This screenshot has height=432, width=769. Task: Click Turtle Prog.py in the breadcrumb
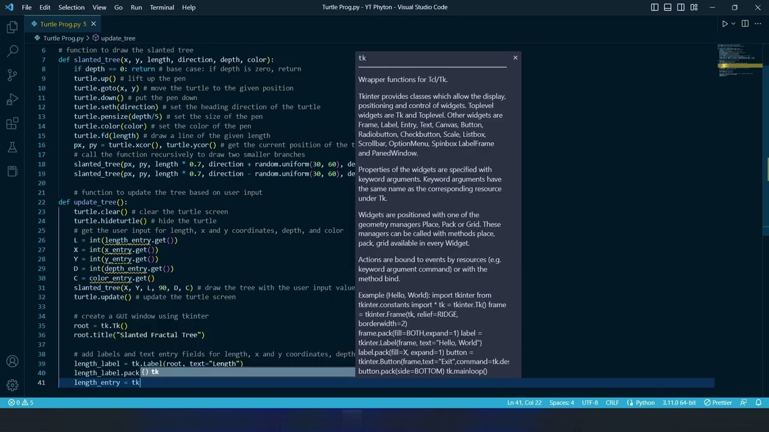point(63,38)
